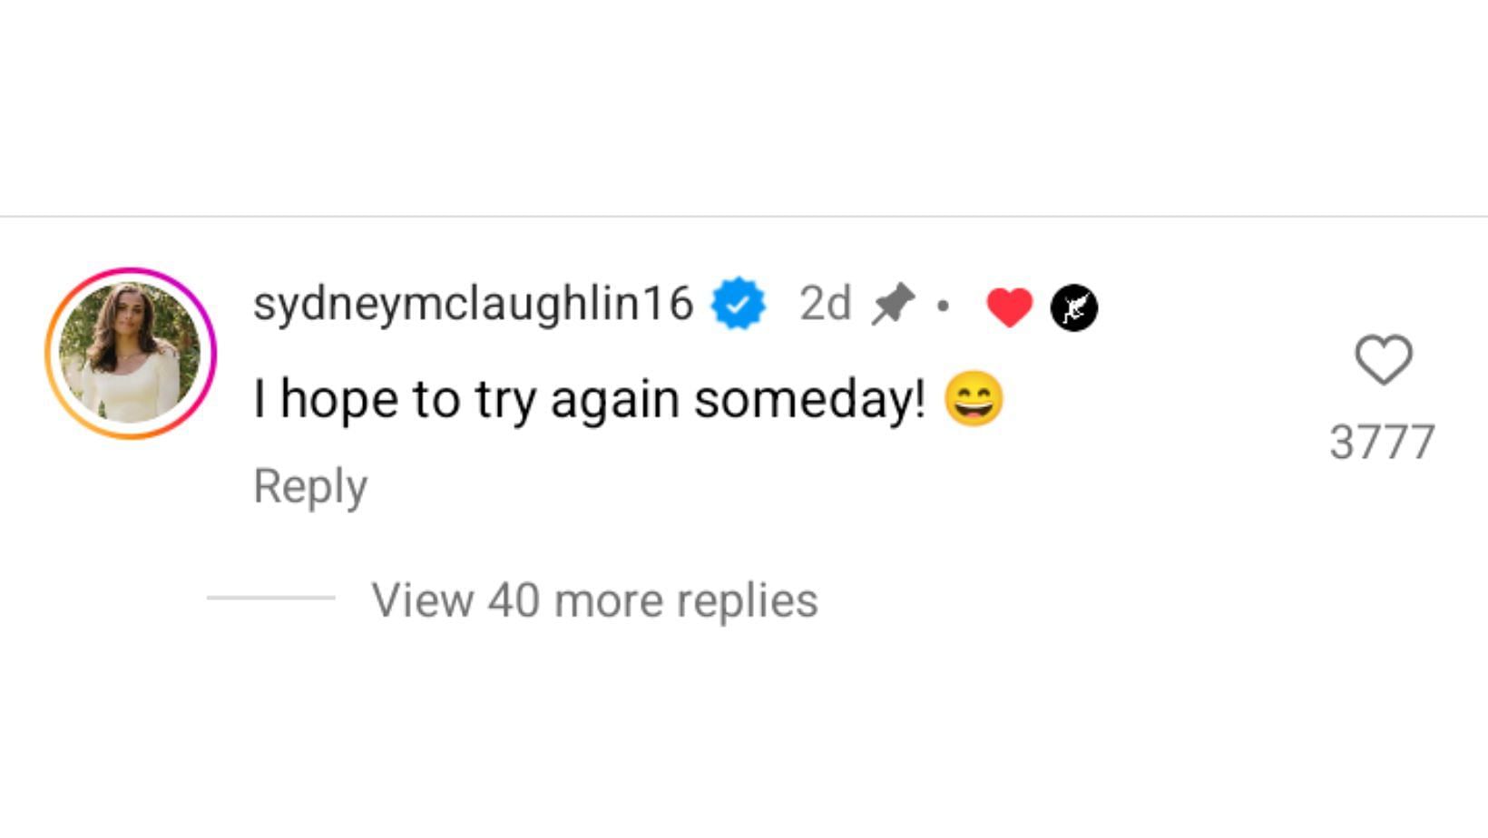Click the dot separator after the pin
Screen dimensions: 1488x838
[x=943, y=306]
